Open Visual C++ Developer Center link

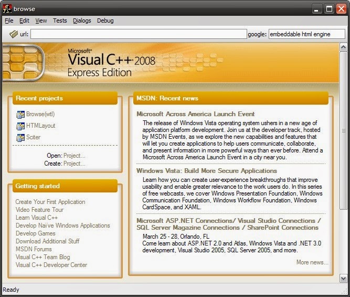click(51, 265)
